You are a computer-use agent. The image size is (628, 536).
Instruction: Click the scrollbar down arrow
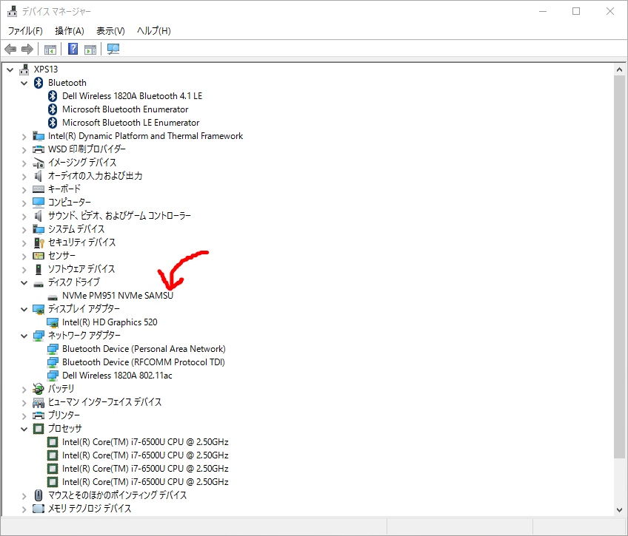619,509
